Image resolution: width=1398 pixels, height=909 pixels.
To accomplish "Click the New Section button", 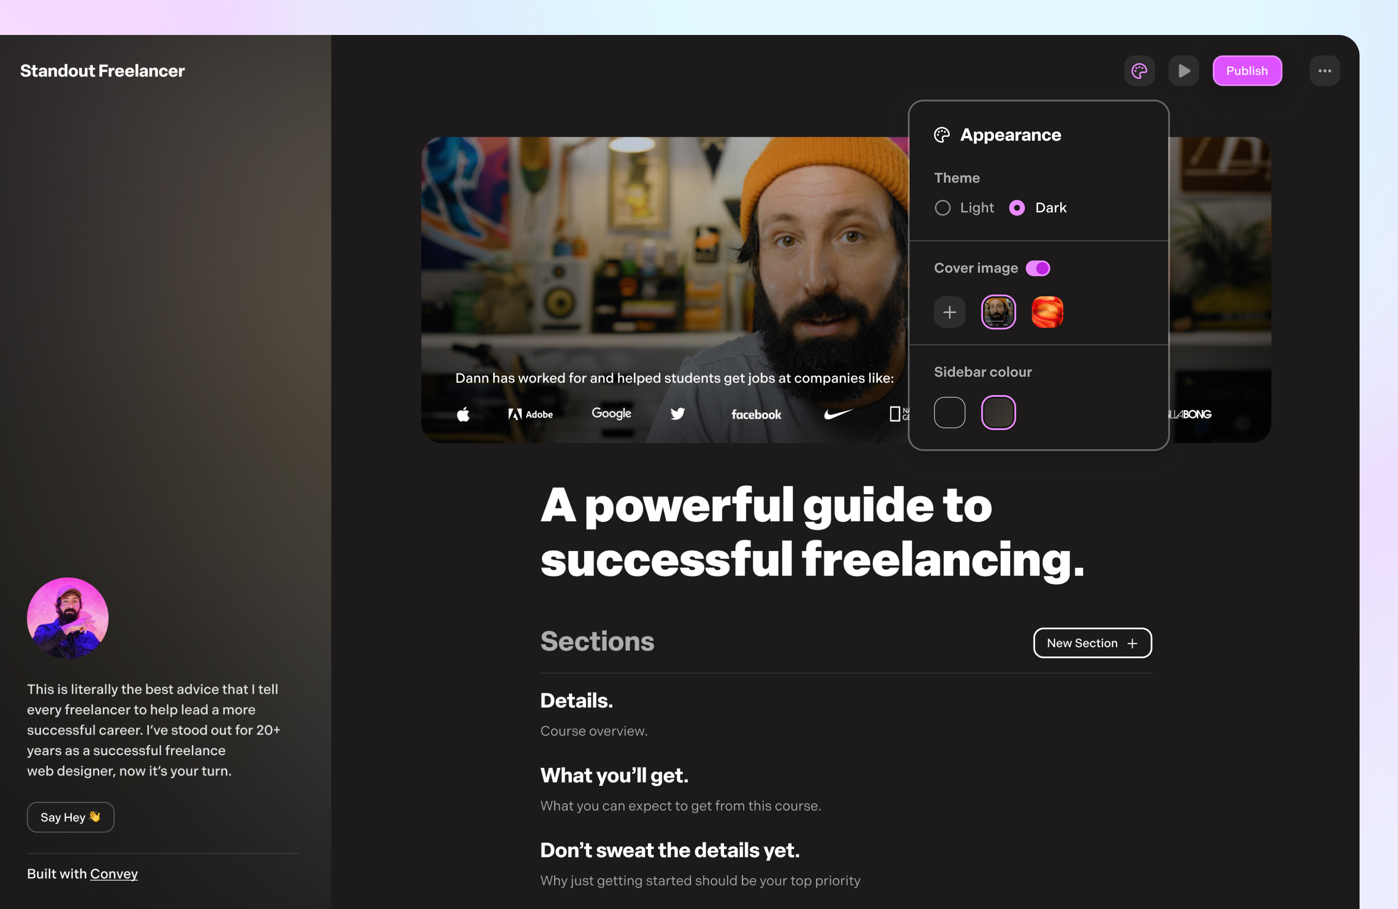I will 1092,643.
